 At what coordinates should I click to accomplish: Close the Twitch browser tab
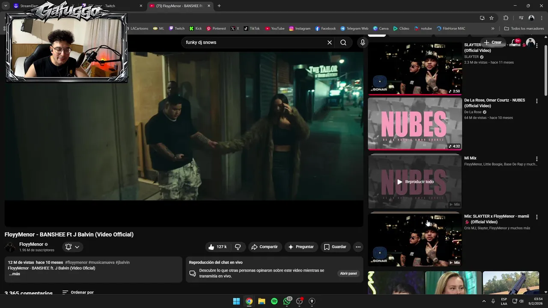tap(141, 6)
